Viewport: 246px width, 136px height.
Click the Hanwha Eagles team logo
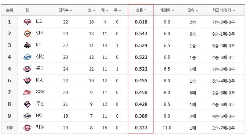27,33
